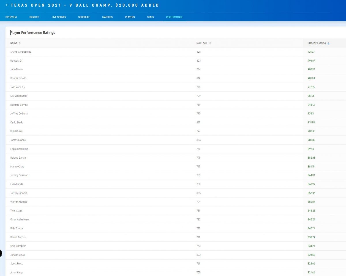Screen dimensions: 346x276
Task: Click the Effective Rating column header
Action: coord(317,43)
